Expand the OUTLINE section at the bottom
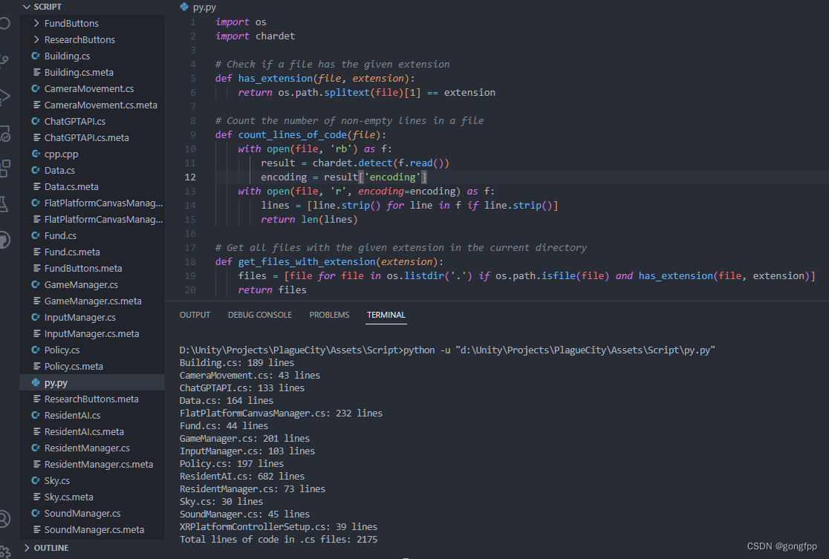This screenshot has height=559, width=829. tap(25, 547)
